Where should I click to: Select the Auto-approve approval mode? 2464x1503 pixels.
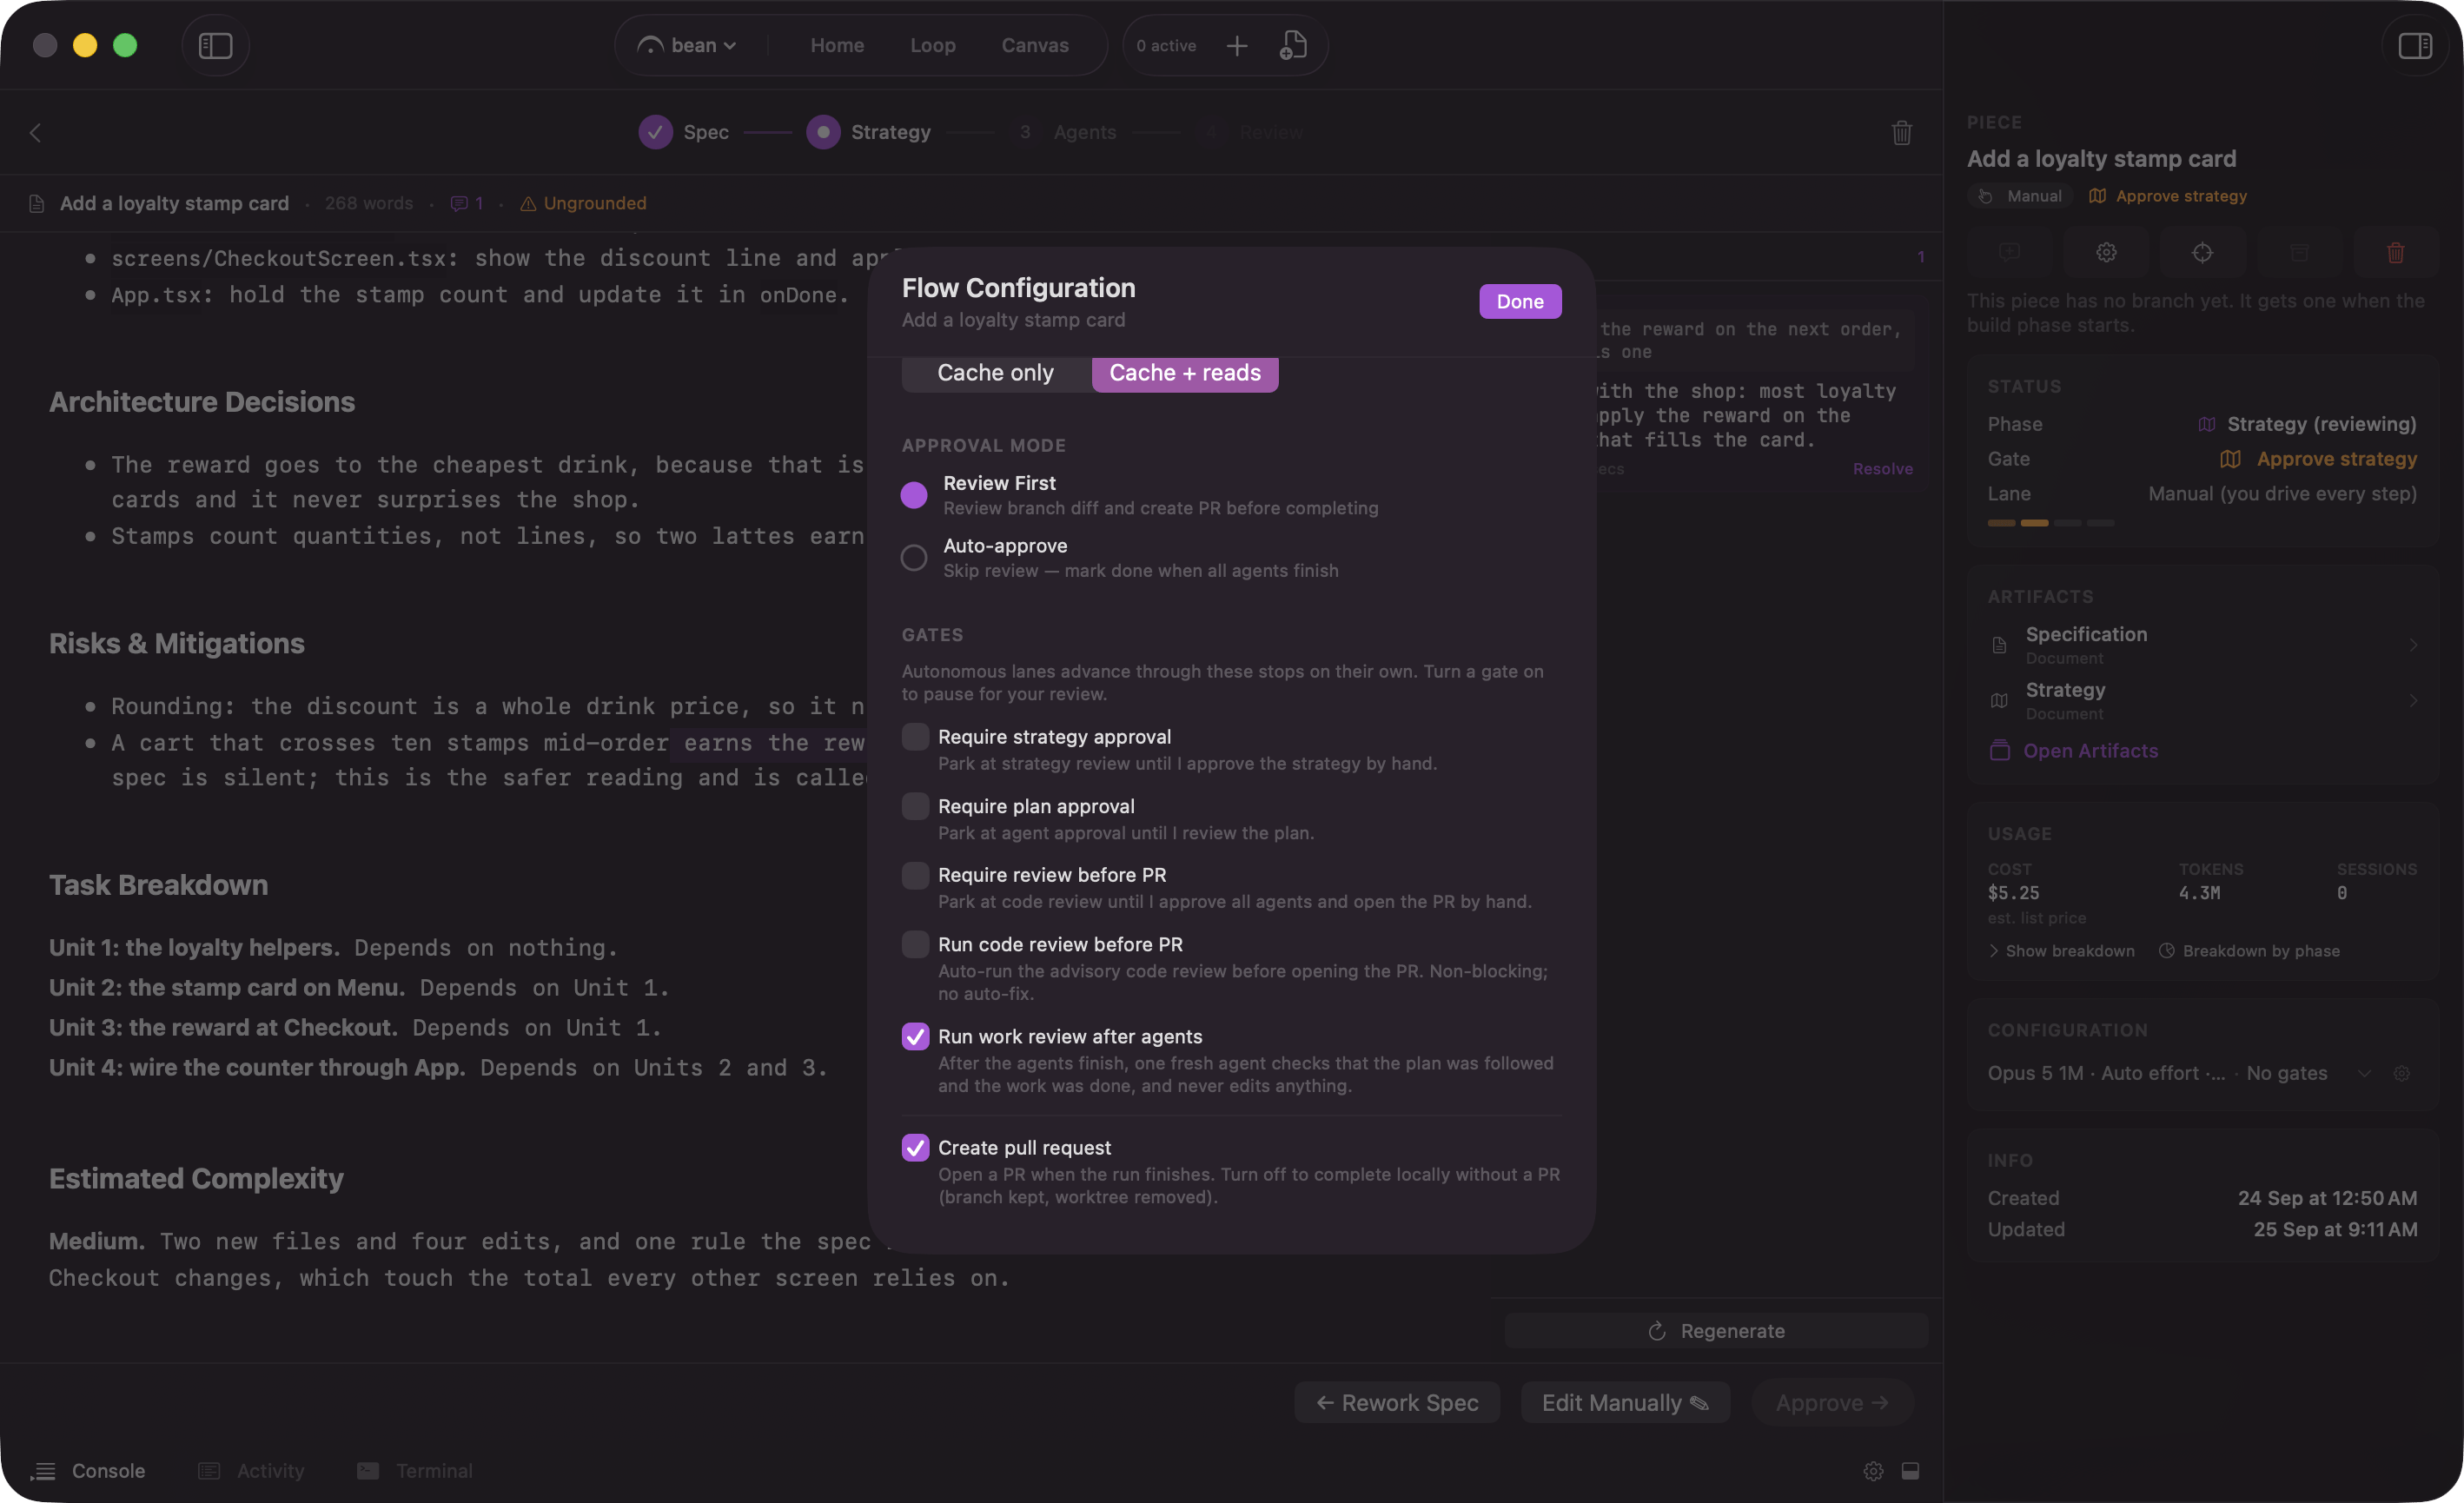click(913, 558)
